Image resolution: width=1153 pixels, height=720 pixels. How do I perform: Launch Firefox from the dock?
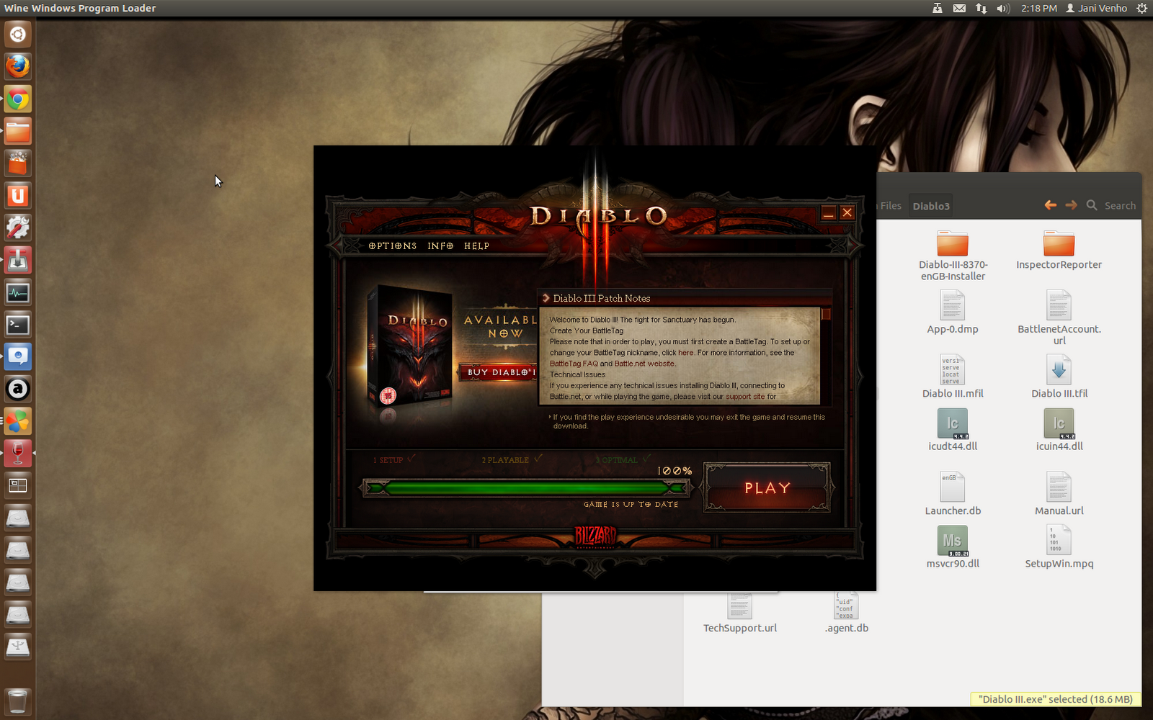tap(18, 66)
